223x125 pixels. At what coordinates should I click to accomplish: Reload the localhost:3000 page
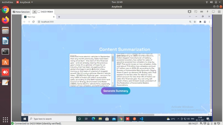point(33,22)
